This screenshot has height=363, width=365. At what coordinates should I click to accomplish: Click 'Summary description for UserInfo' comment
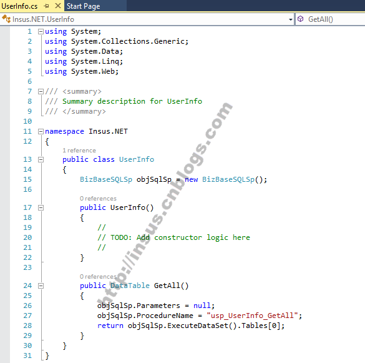coord(132,101)
